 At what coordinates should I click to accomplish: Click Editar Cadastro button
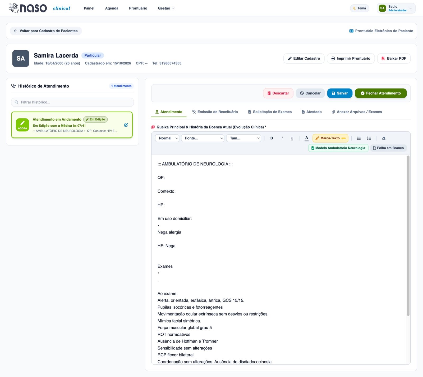tap(304, 59)
